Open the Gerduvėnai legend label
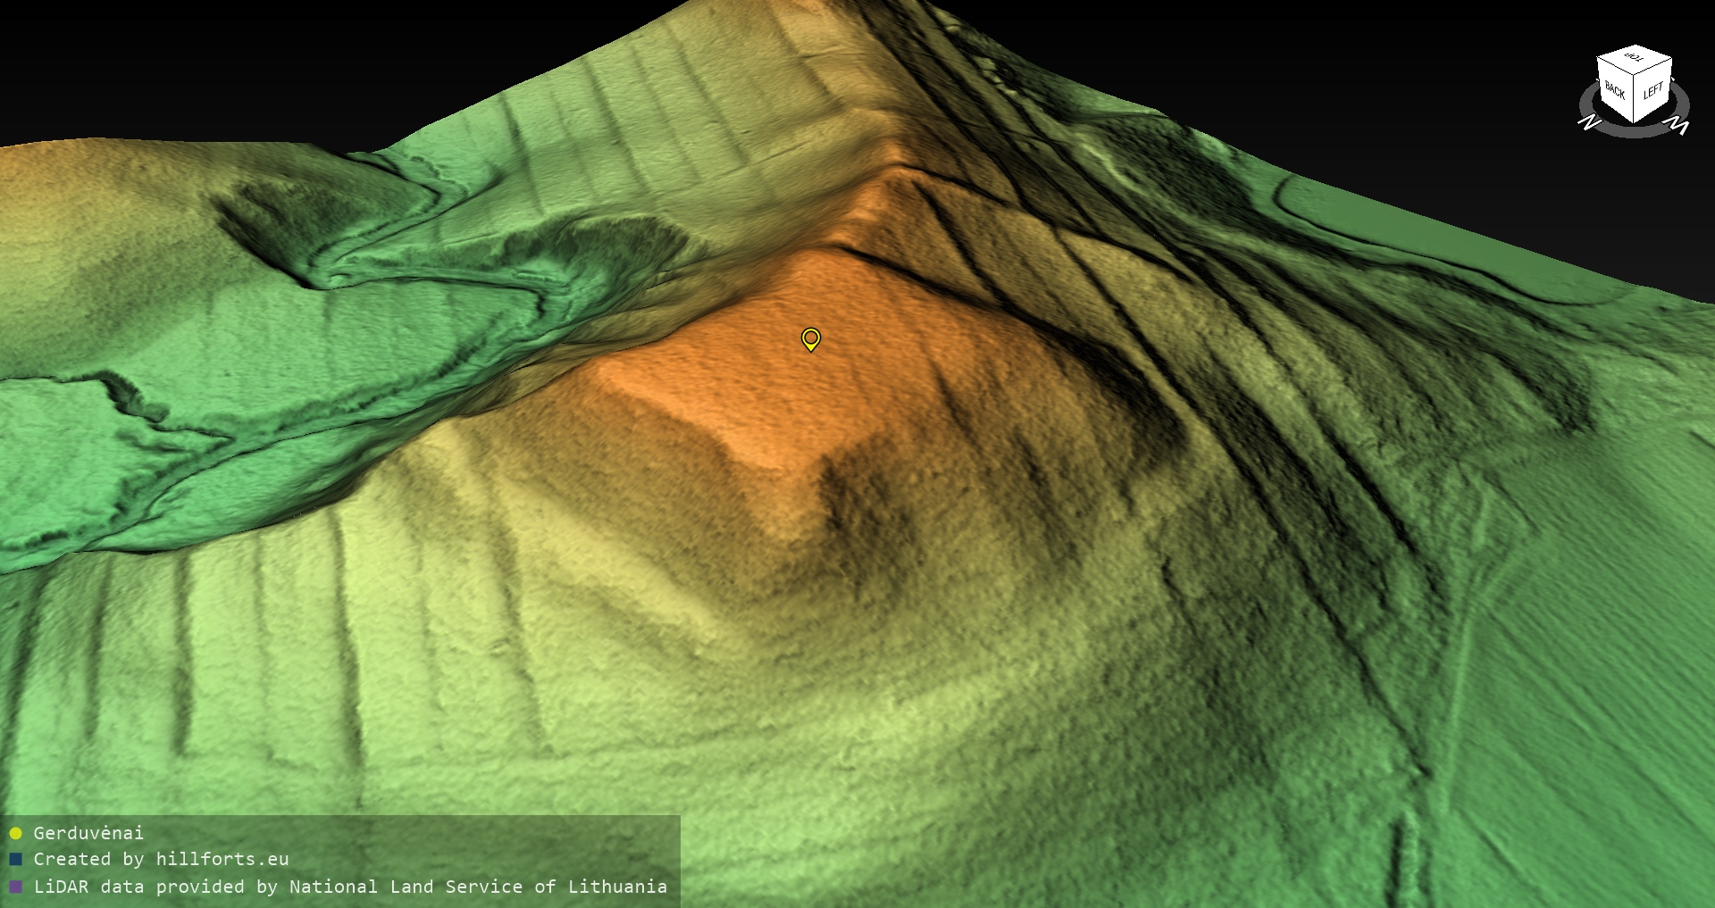 point(88,833)
